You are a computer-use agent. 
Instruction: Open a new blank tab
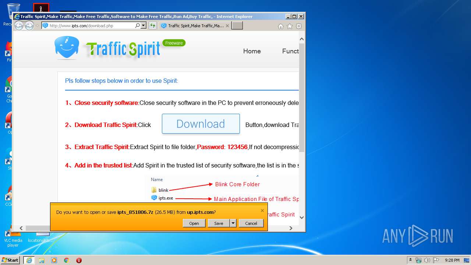(x=237, y=26)
